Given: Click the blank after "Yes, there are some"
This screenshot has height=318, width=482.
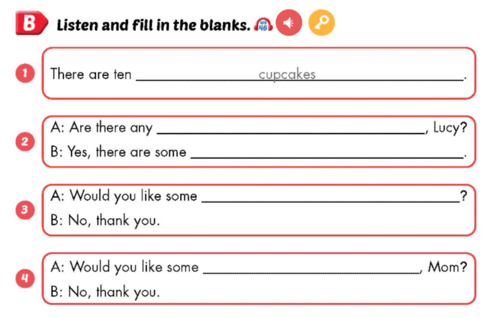Looking at the screenshot, I should tap(326, 152).
